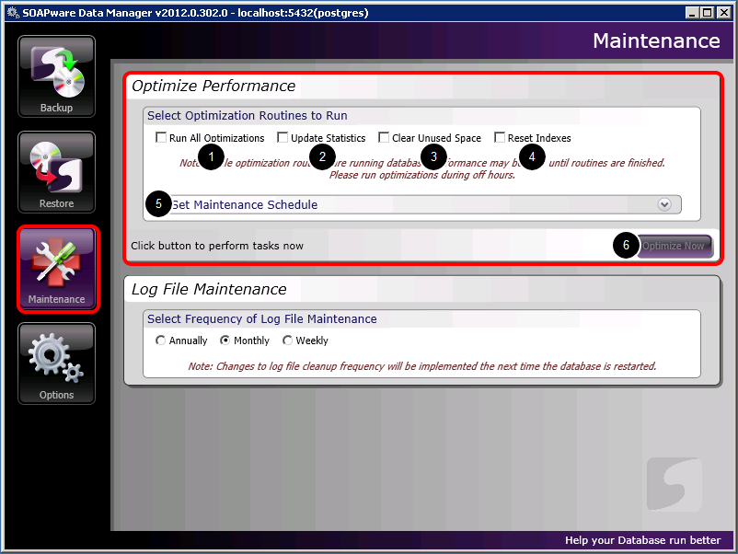Viewport: 738px width, 554px height.
Task: Click the Set Maintenance Schedule header
Action: pos(415,204)
